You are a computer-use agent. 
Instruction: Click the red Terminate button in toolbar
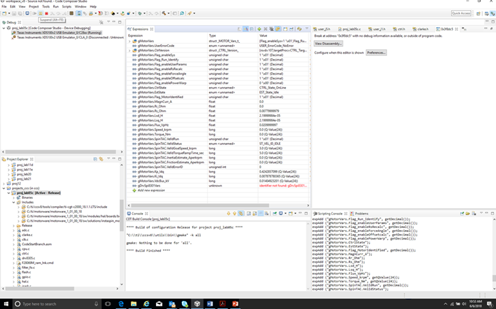(46, 13)
